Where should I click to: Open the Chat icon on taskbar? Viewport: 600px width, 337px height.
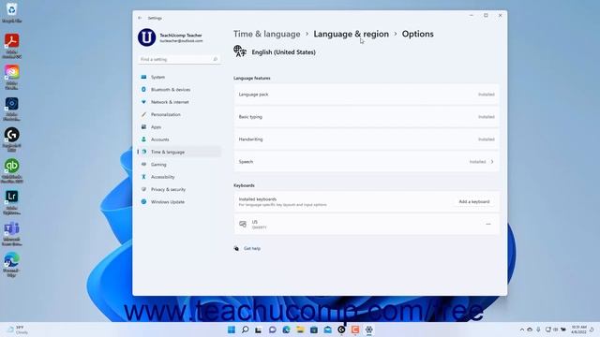click(273, 330)
